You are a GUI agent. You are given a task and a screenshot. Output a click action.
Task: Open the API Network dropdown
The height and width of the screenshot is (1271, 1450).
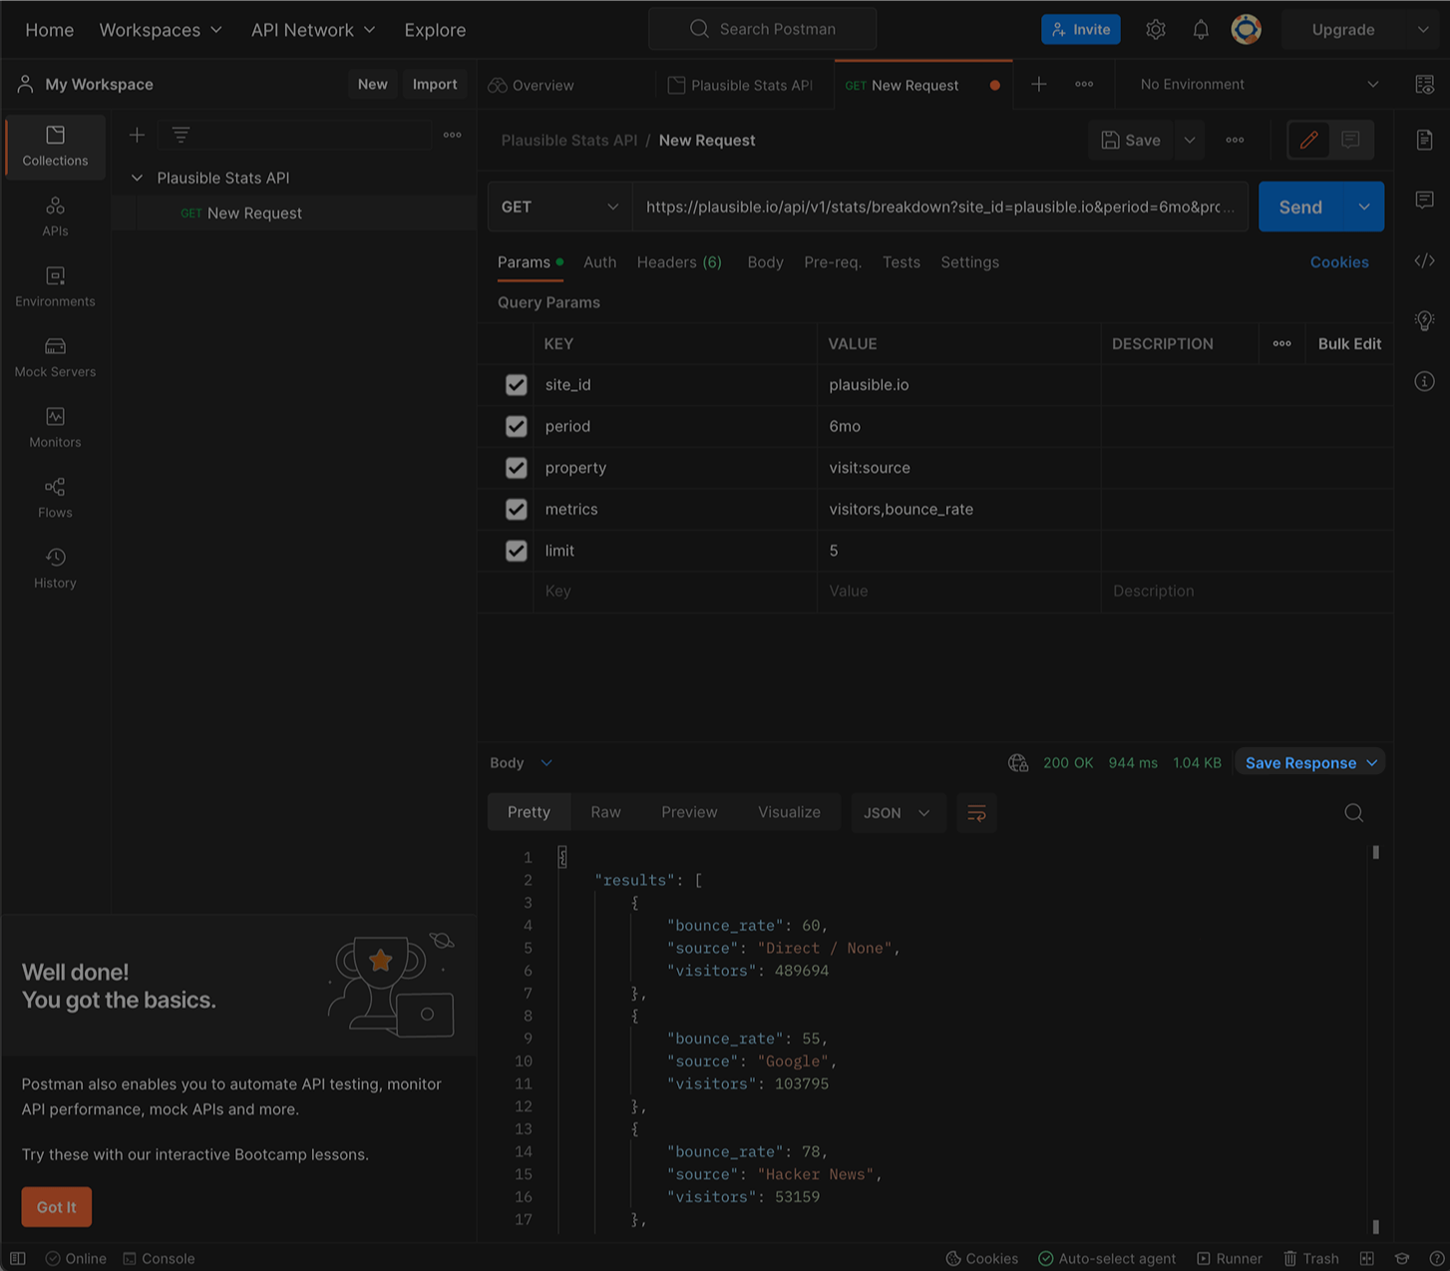[x=313, y=30]
